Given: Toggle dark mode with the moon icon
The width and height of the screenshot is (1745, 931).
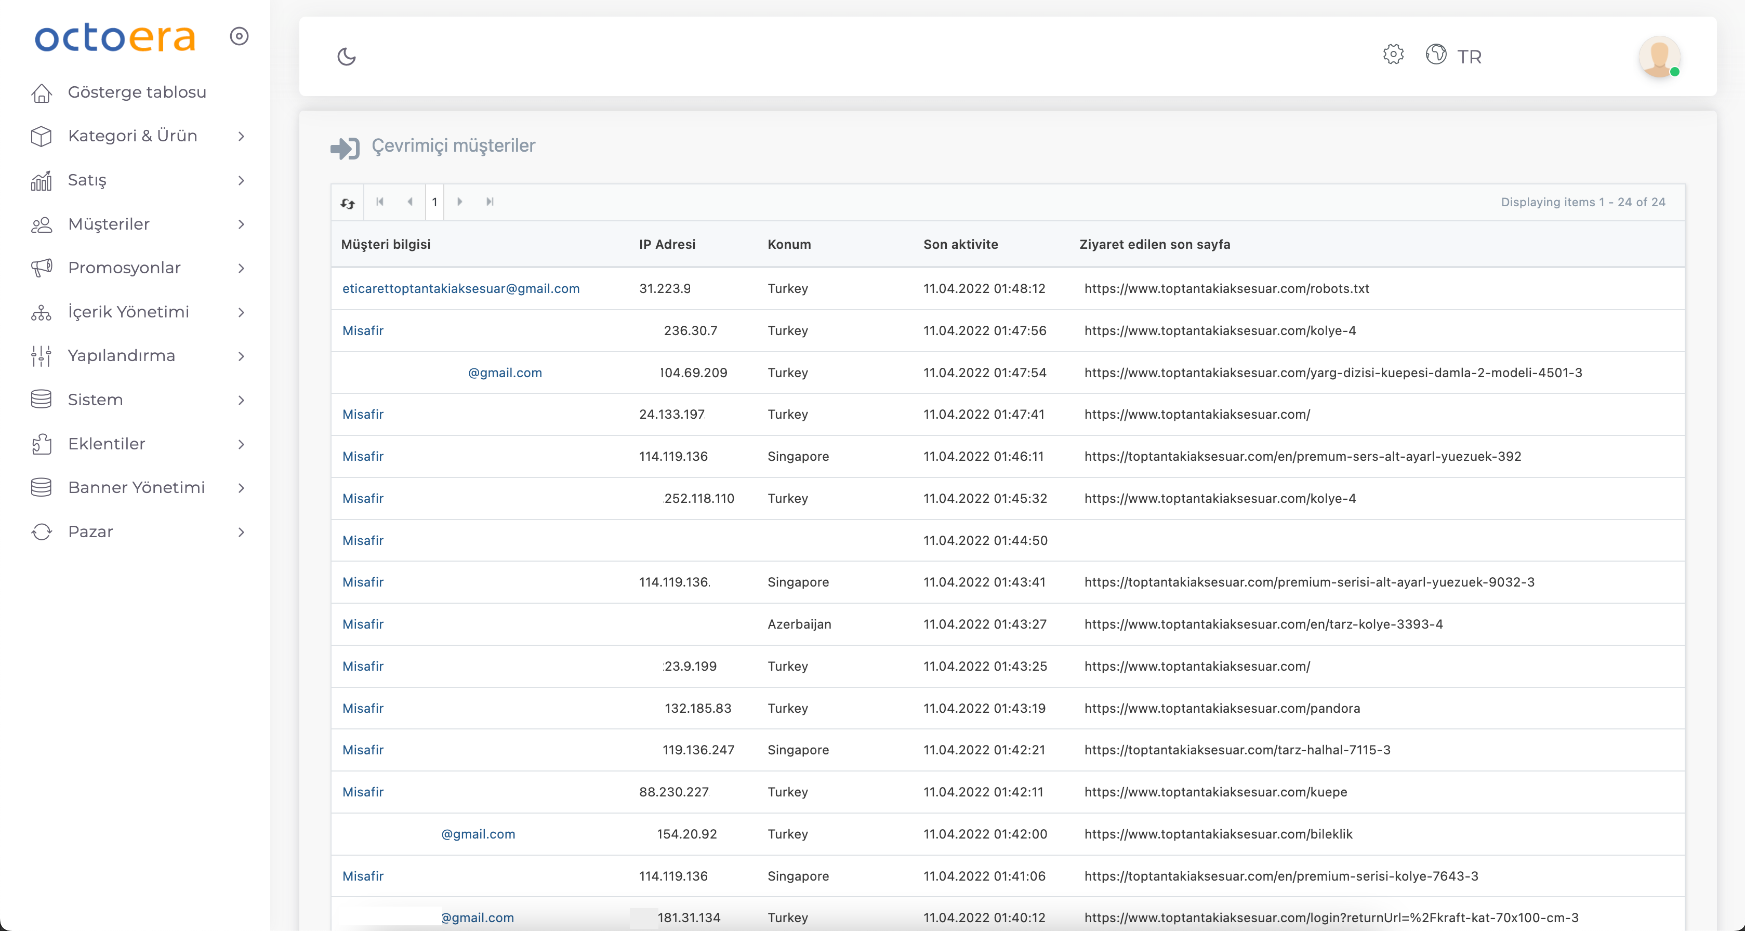Looking at the screenshot, I should tap(346, 56).
